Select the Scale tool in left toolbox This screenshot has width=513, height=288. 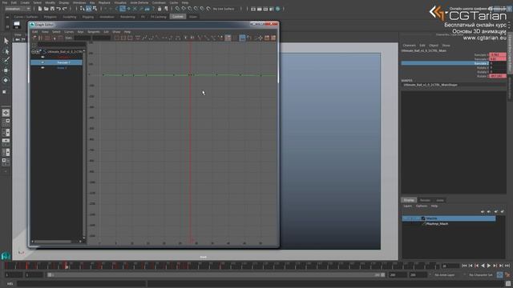5,92
